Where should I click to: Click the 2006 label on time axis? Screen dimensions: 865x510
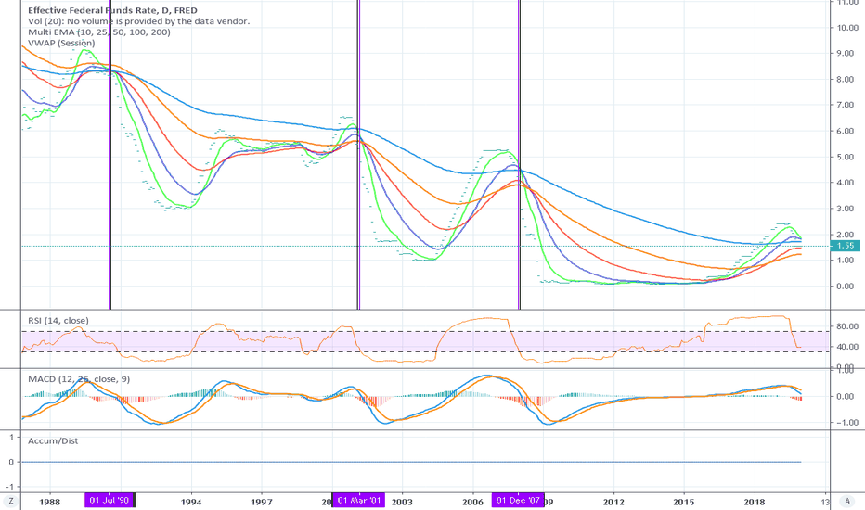pos(472,502)
